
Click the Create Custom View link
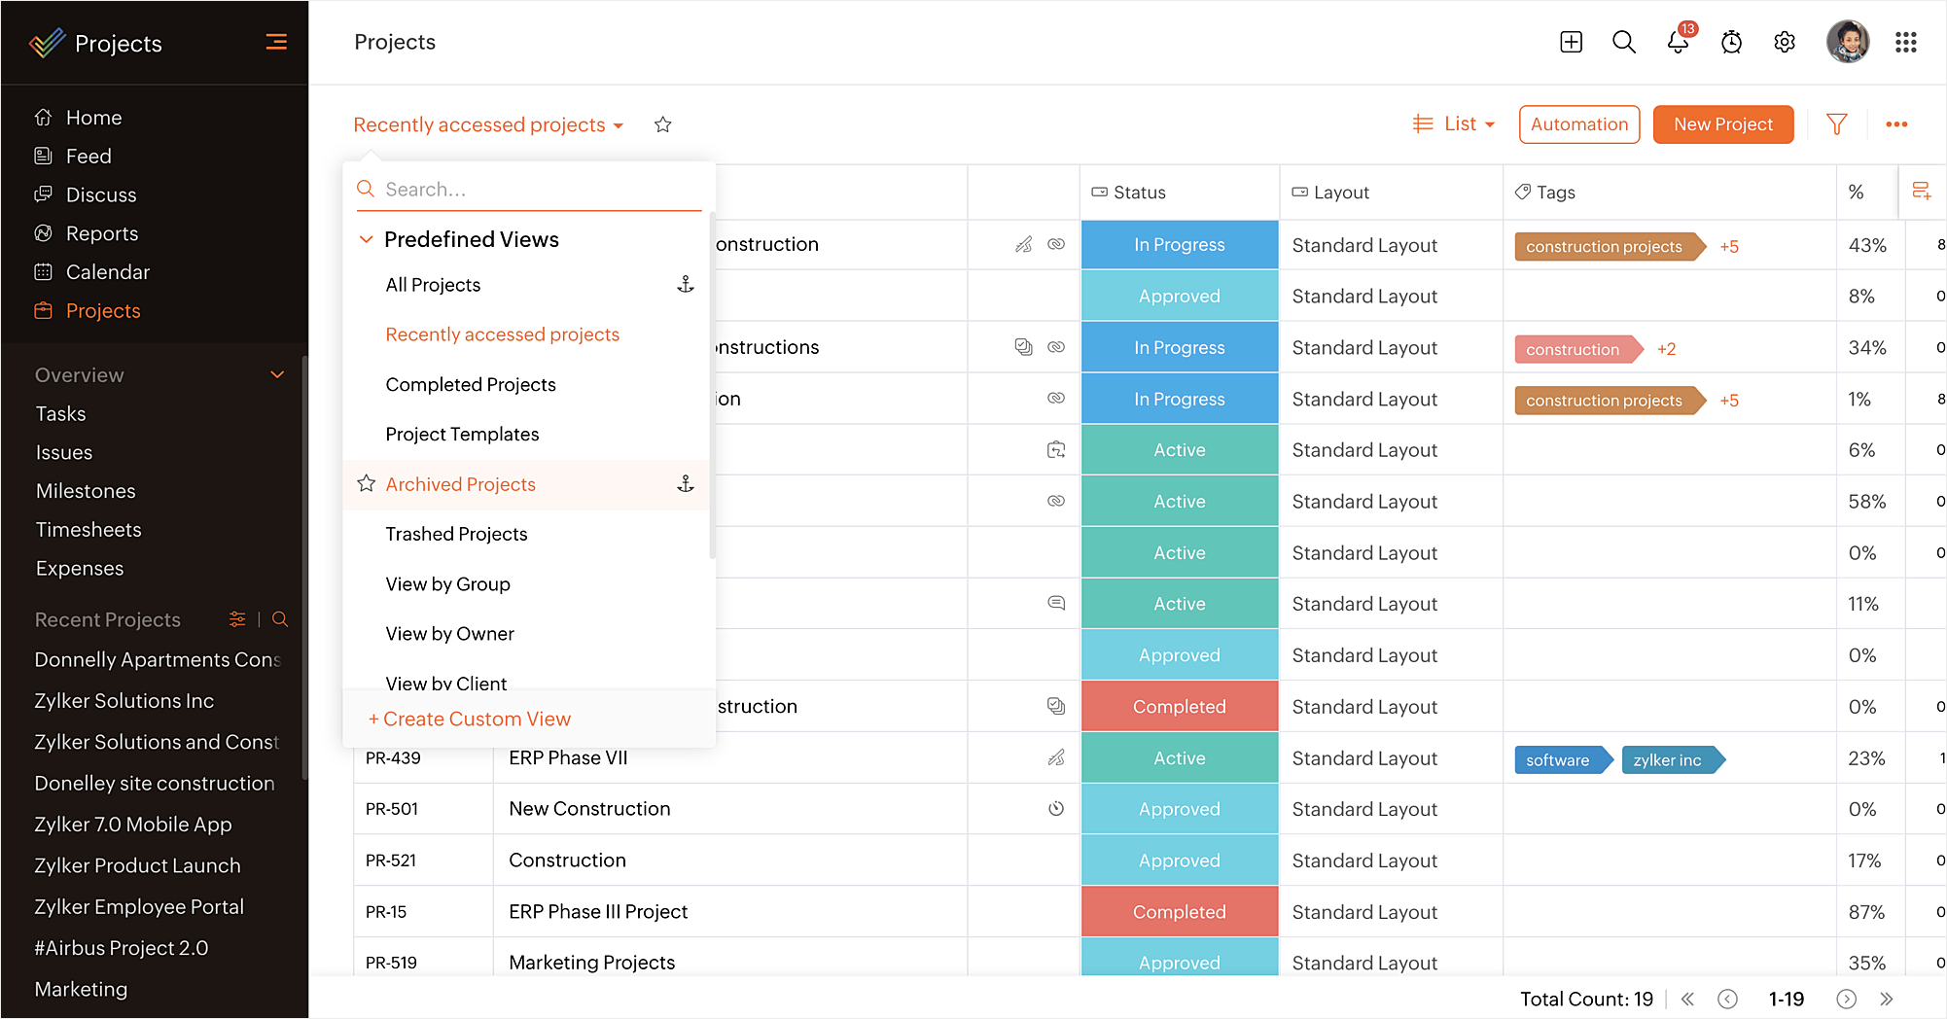point(470,719)
